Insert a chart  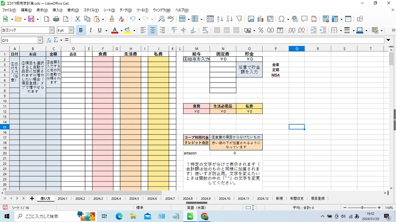point(260,19)
